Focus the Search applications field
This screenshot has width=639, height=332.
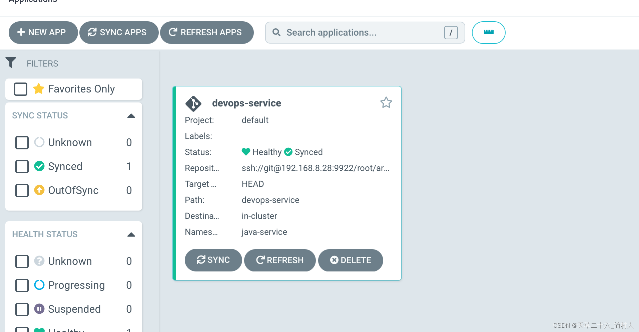click(x=365, y=33)
